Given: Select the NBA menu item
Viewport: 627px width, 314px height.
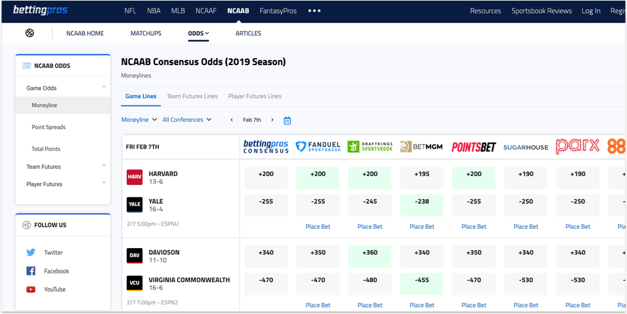Looking at the screenshot, I should point(153,11).
